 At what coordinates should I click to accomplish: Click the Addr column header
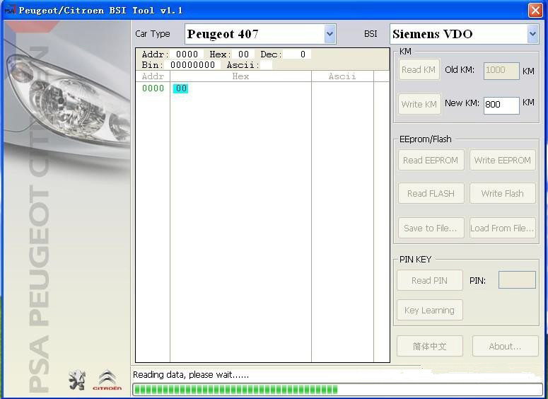click(153, 76)
